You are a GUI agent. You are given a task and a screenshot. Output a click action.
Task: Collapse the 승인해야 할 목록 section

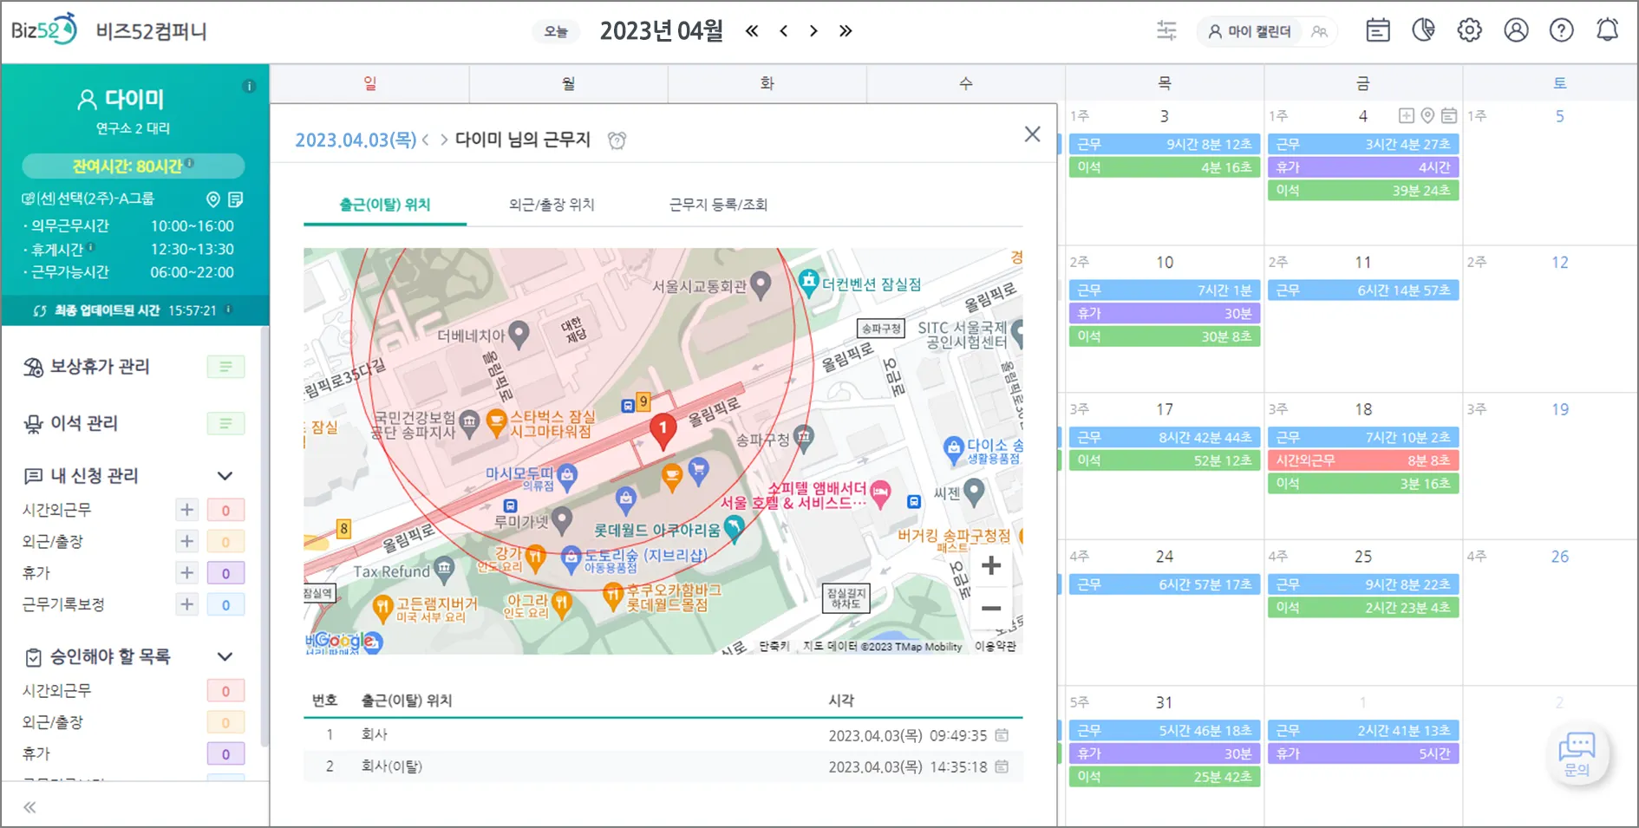click(x=225, y=656)
